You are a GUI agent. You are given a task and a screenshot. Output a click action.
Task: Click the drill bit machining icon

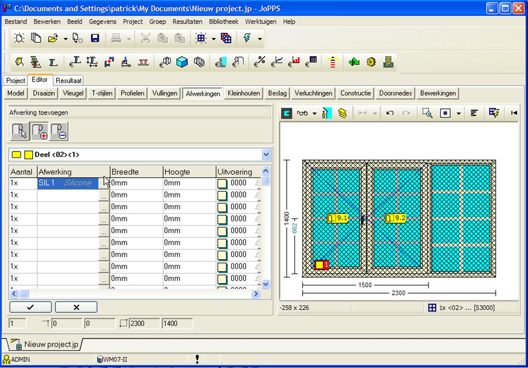(x=388, y=62)
